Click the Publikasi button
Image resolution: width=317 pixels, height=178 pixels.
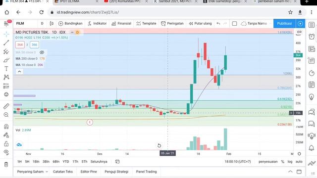pos(284,24)
